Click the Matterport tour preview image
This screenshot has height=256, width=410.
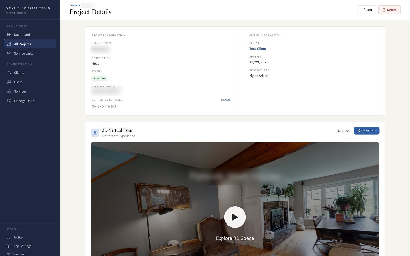point(235,199)
